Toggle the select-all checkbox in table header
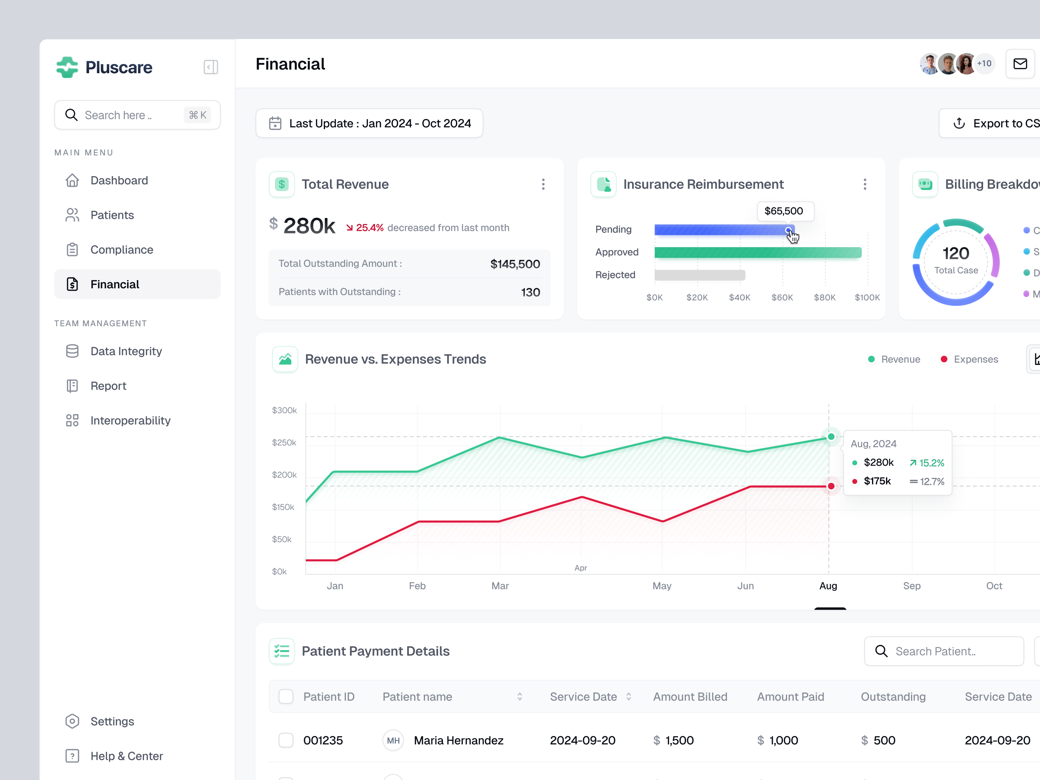 [286, 696]
